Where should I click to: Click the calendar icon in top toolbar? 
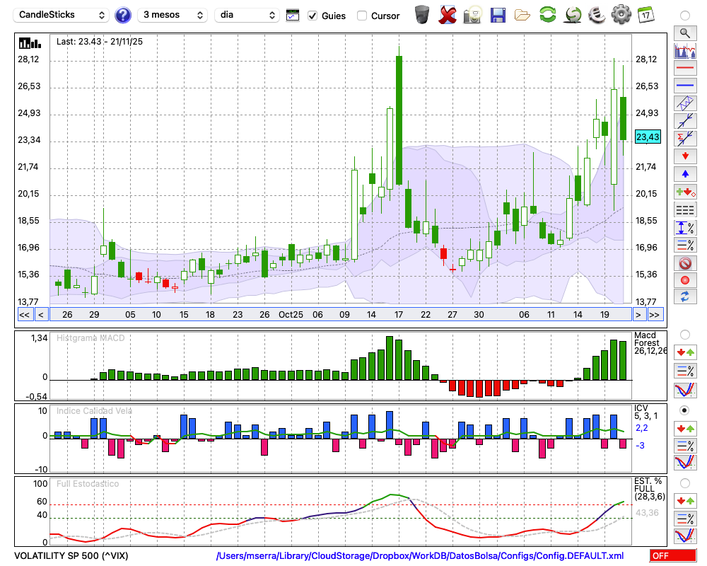pyautogui.click(x=645, y=15)
